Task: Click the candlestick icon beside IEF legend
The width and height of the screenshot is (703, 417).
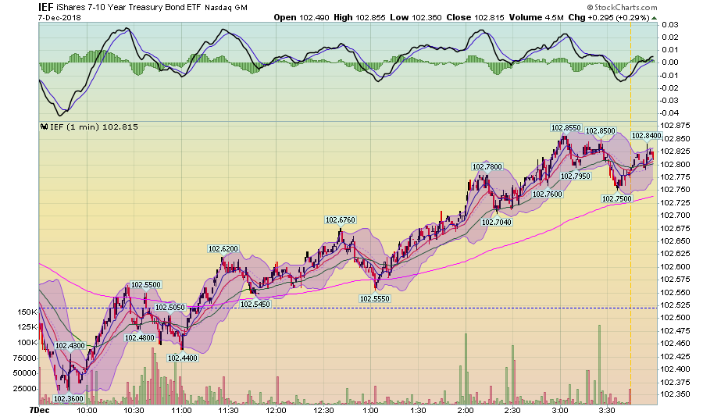Action: 44,127
